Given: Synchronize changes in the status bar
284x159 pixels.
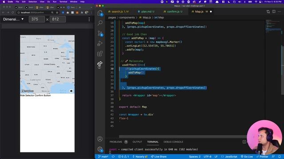Looking at the screenshot, I should [113, 157].
